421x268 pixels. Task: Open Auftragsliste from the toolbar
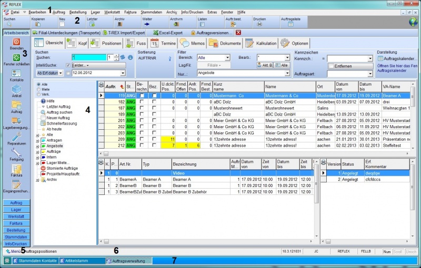pos(290,24)
